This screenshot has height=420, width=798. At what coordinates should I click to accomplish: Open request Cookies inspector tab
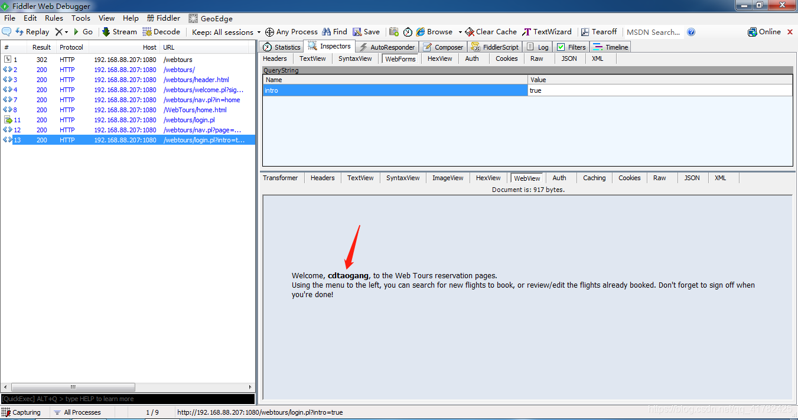pyautogui.click(x=507, y=58)
